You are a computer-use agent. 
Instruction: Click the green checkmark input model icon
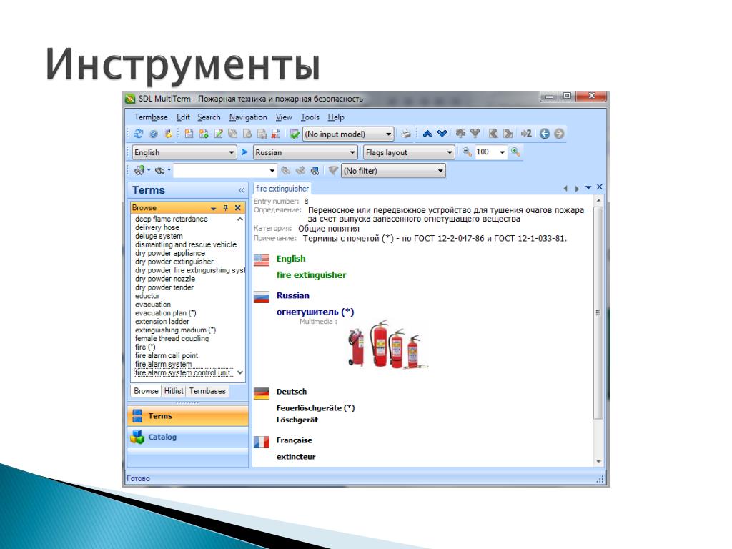(x=294, y=134)
